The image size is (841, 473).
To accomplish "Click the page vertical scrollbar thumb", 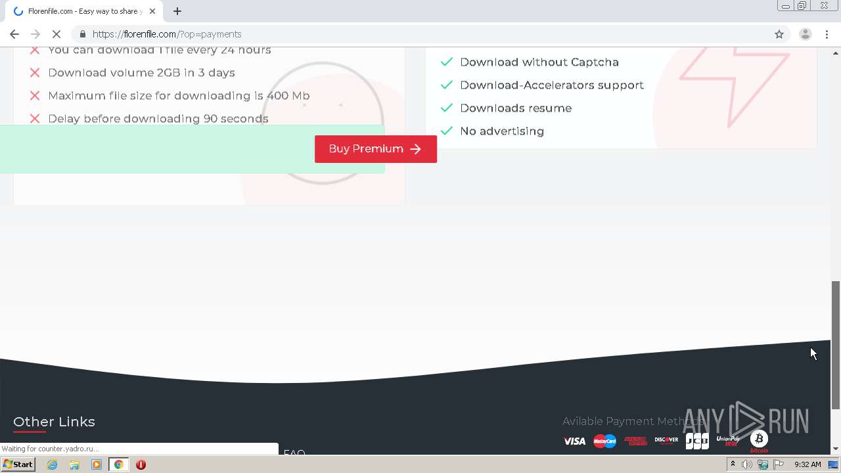I will (x=836, y=346).
